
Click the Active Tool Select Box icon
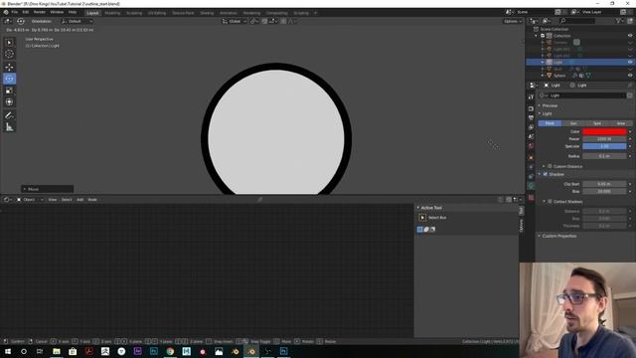coord(422,218)
